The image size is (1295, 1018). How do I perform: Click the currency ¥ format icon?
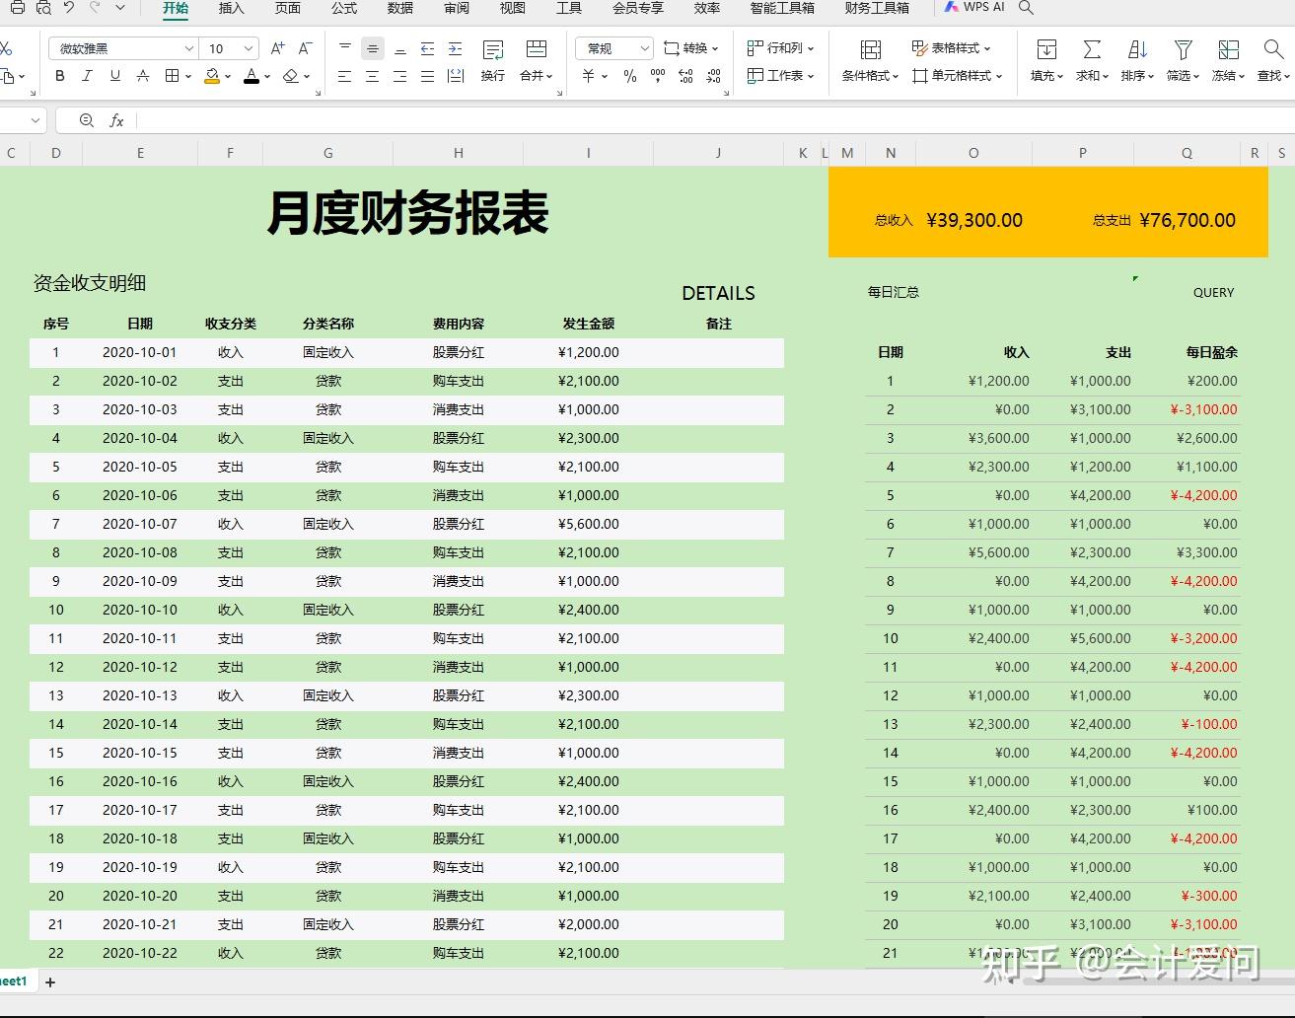click(x=589, y=76)
